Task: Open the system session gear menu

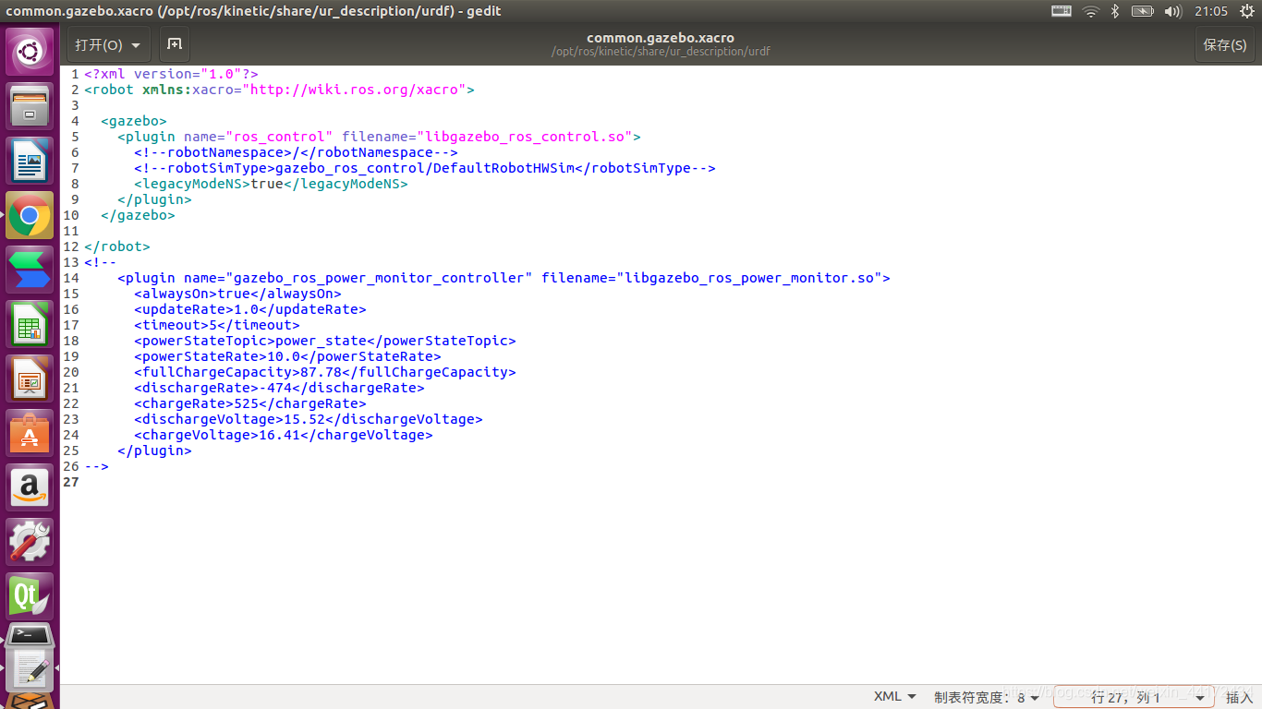Action: tap(1247, 11)
